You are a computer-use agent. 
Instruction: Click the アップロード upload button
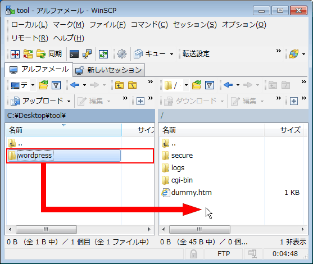point(37,101)
